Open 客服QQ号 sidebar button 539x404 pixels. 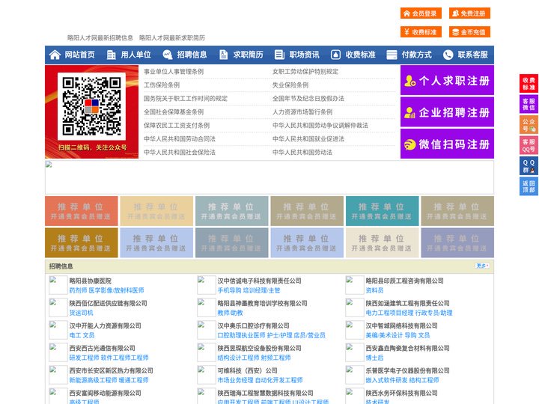tap(529, 145)
